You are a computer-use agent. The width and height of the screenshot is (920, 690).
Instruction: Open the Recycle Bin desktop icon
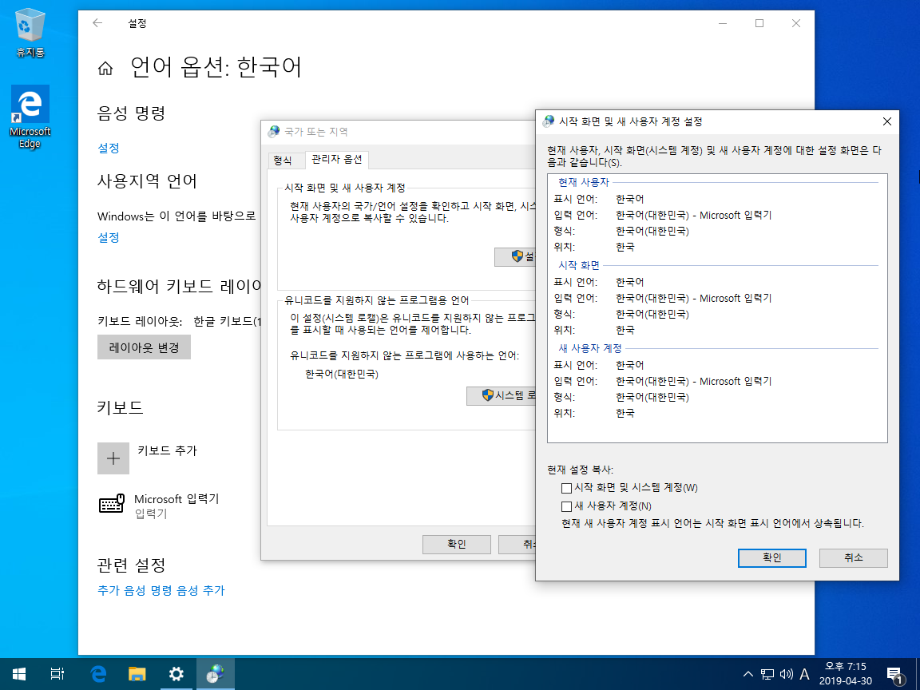[x=30, y=33]
